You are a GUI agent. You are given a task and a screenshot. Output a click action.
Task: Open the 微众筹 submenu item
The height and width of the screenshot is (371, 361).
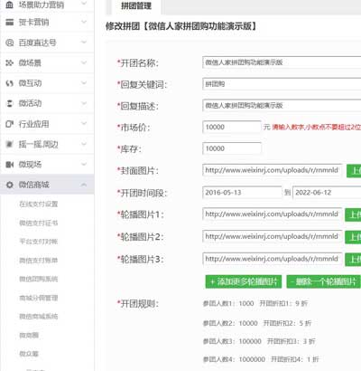pyautogui.click(x=29, y=354)
